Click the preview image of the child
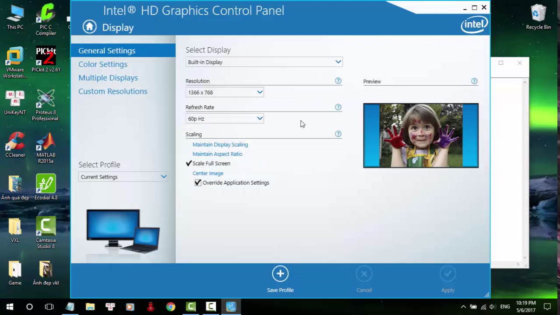 click(x=420, y=136)
